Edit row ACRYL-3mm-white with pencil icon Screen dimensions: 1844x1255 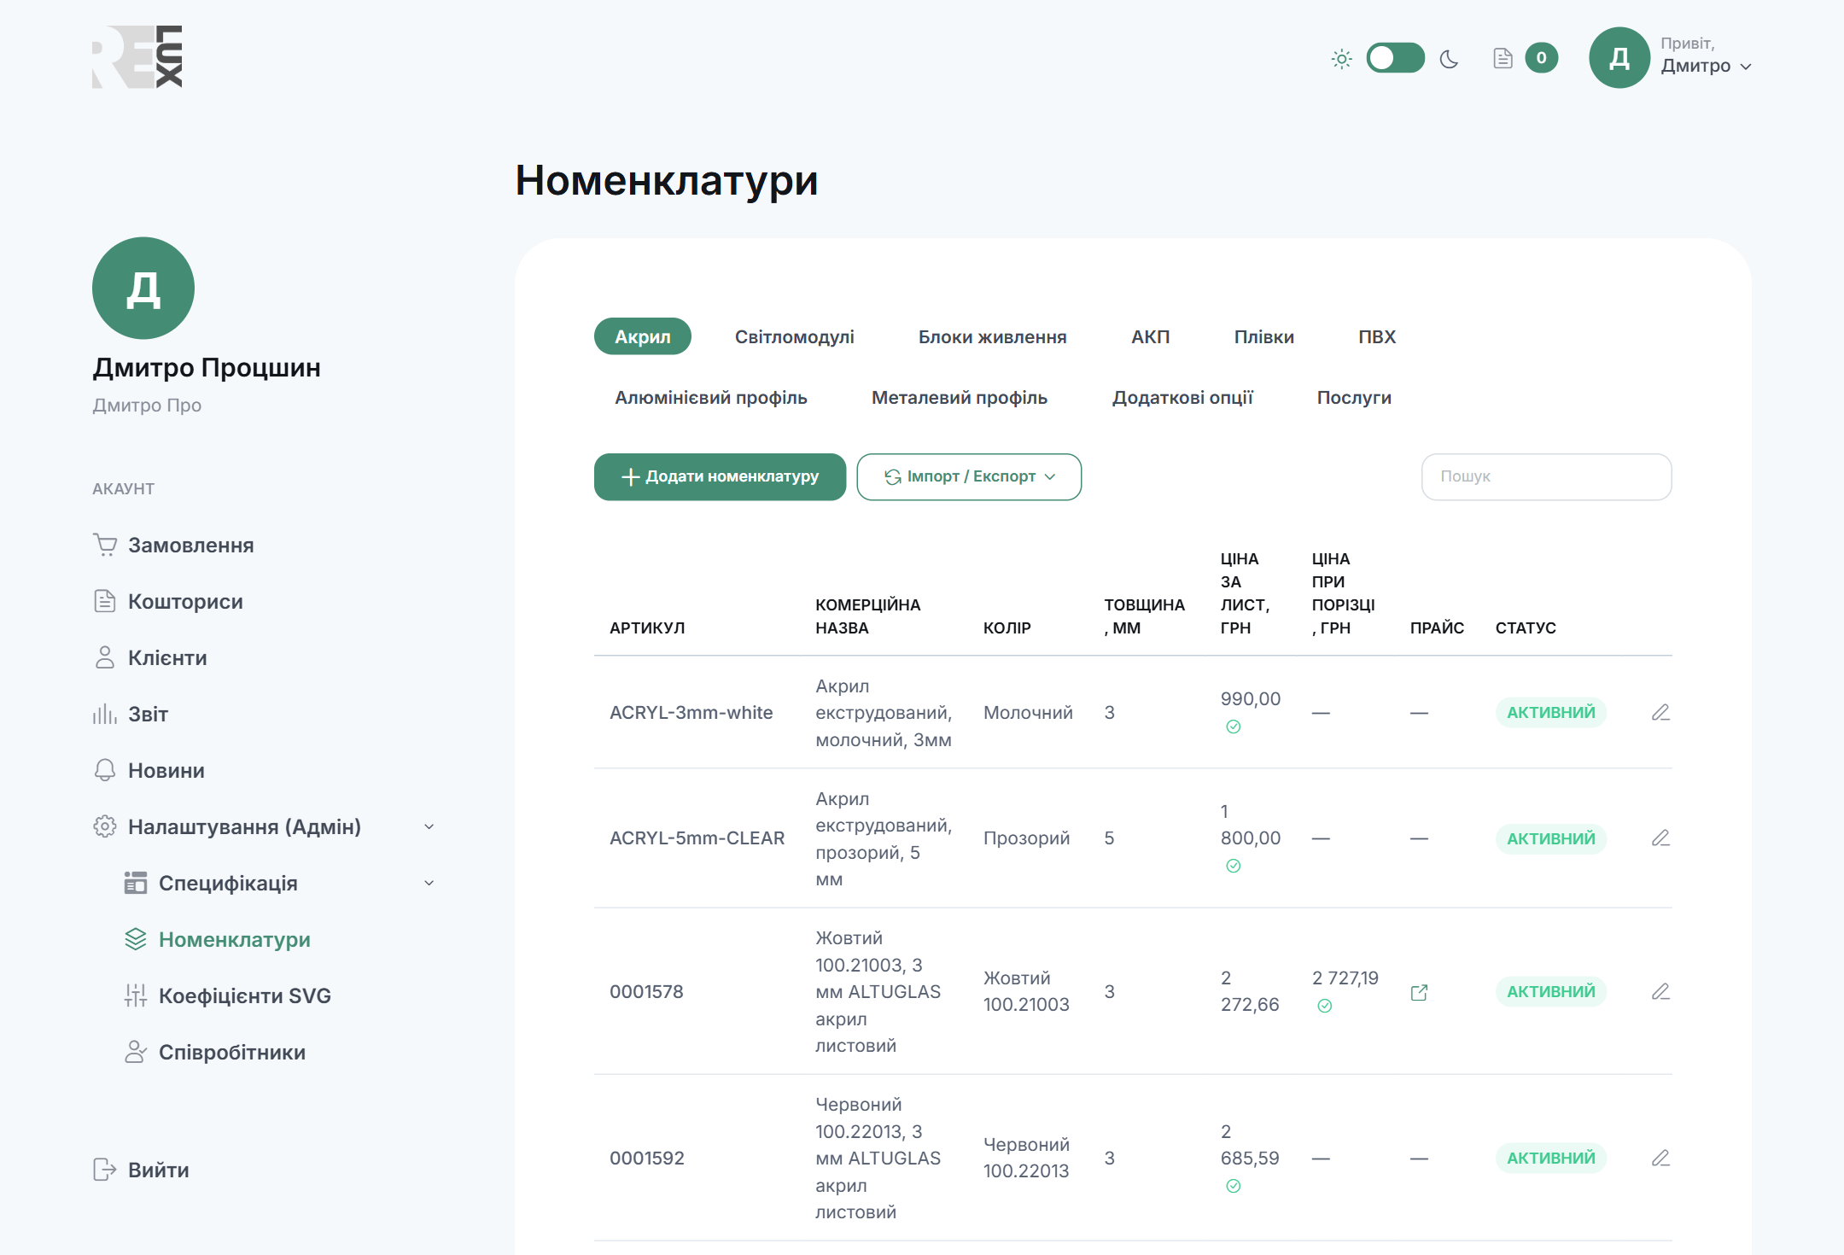[x=1660, y=712]
